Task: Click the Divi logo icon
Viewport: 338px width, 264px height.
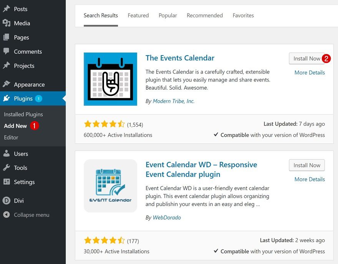Action: 6,200
